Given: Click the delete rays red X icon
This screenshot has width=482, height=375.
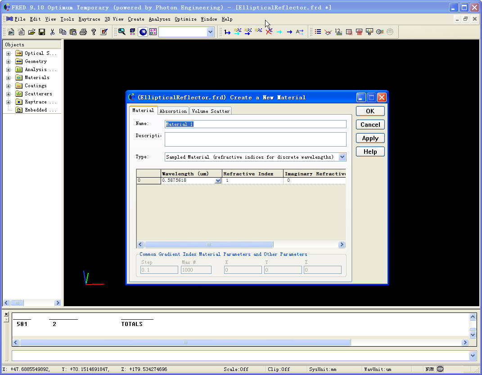Looking at the screenshot, I should [269, 31].
